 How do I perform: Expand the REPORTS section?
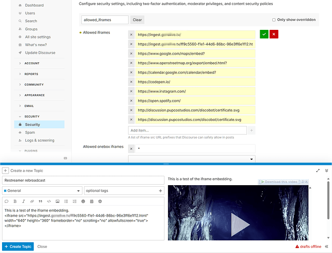(x=31, y=74)
